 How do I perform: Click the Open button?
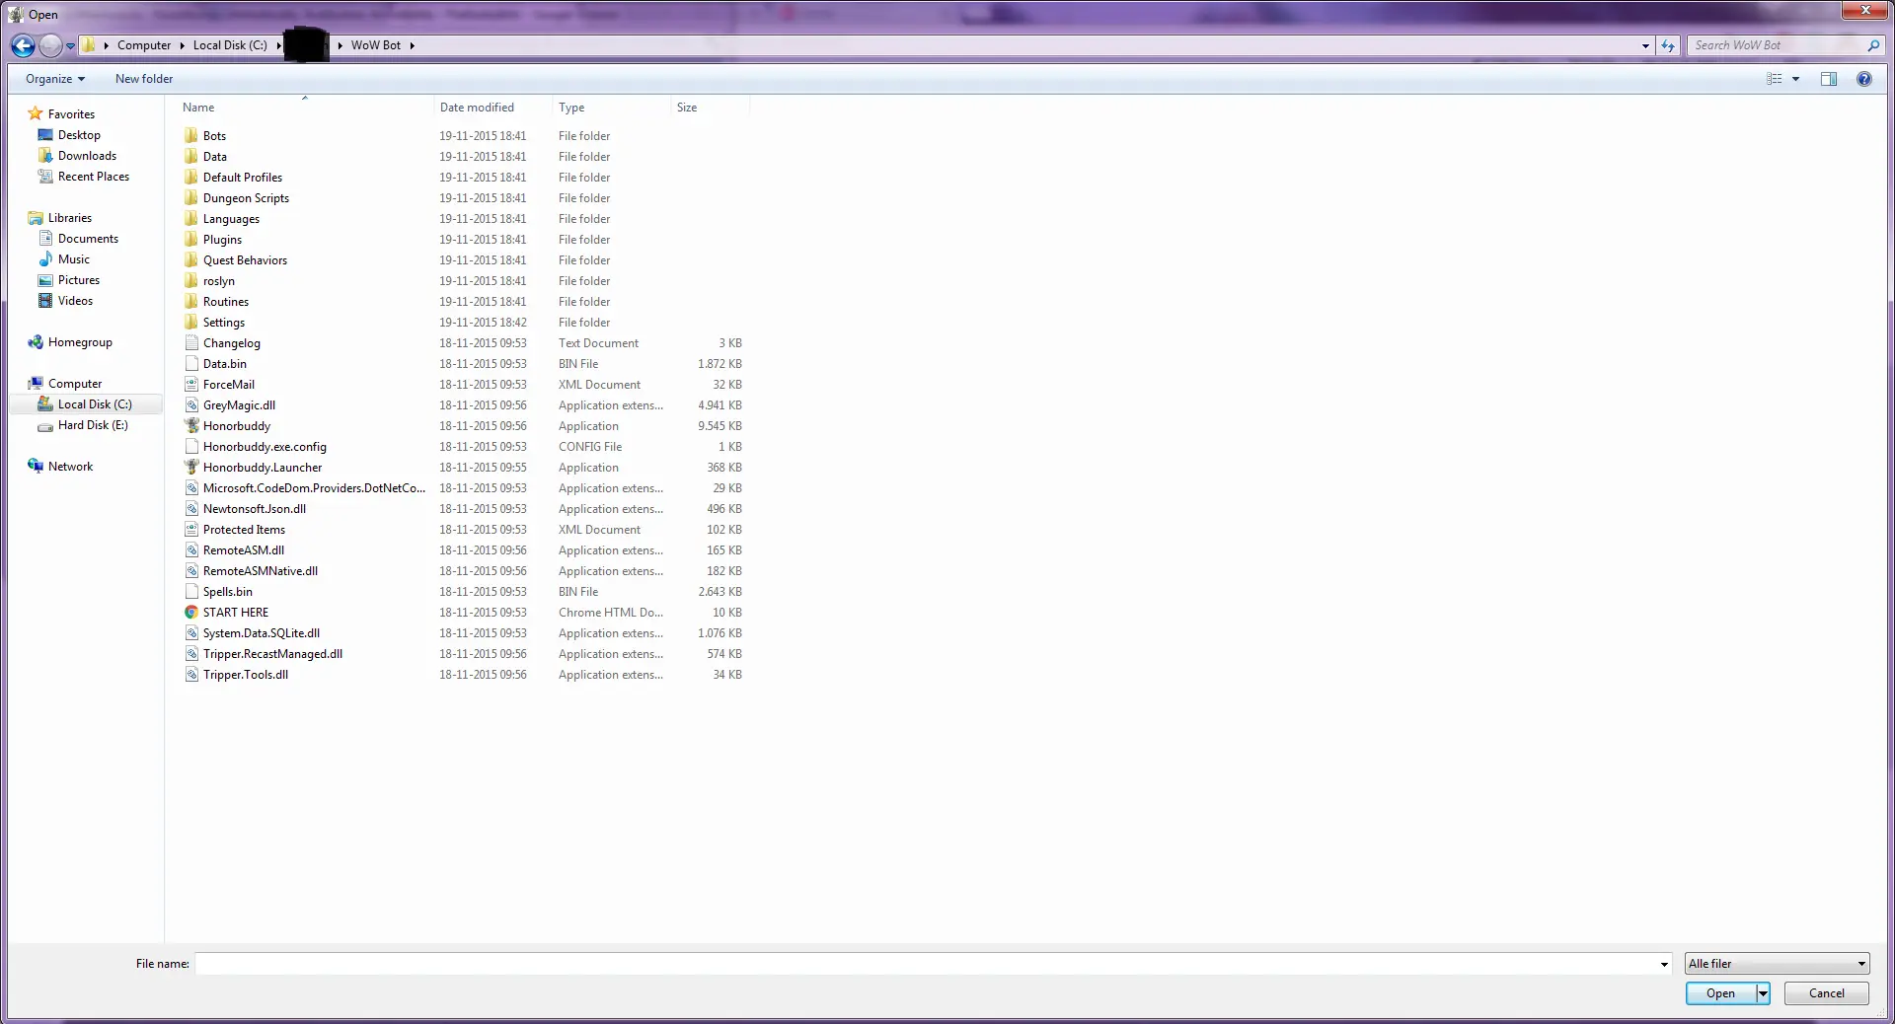point(1720,993)
